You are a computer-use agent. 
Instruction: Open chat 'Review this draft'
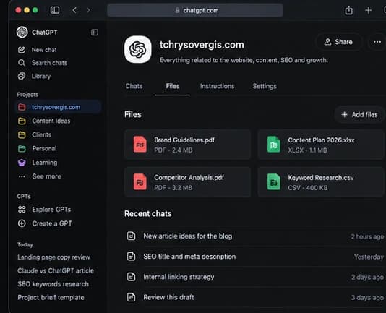coord(168,297)
